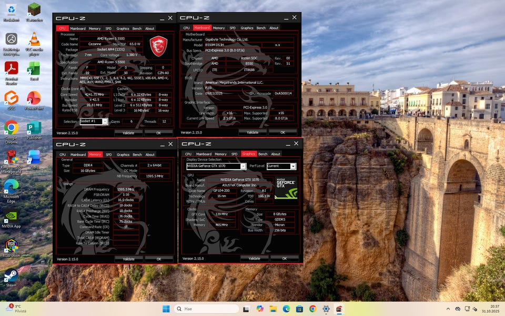Click the AMD Ryzen 5 5500 Name field

pyautogui.click(x=111, y=38)
